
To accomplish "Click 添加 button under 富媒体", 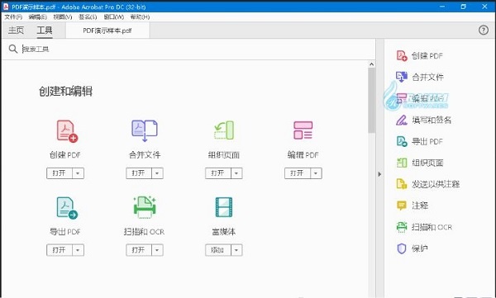I will 218,250.
